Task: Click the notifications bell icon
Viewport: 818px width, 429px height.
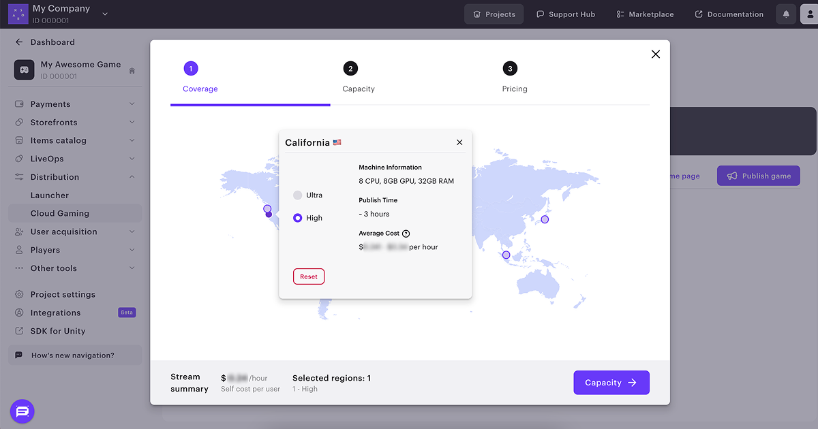Action: point(786,14)
